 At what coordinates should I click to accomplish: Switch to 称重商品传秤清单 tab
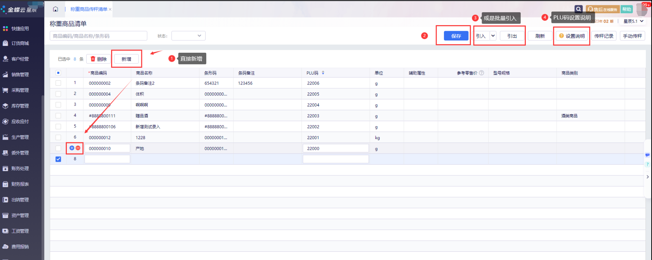click(x=89, y=9)
